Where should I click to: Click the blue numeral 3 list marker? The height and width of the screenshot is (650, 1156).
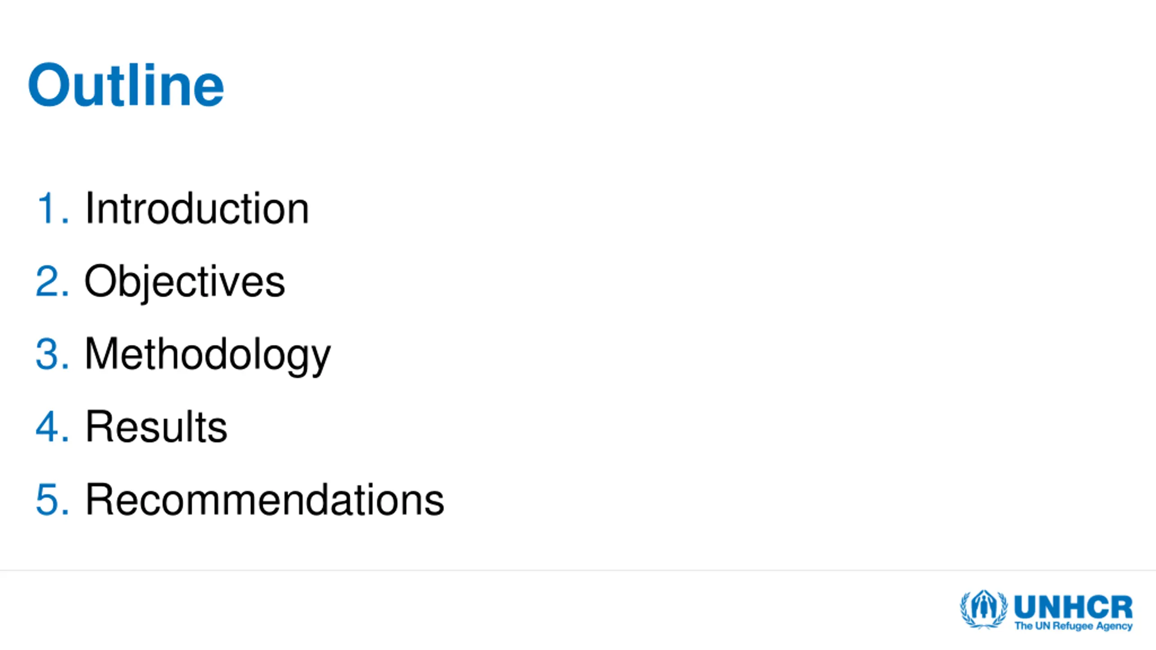coord(53,354)
